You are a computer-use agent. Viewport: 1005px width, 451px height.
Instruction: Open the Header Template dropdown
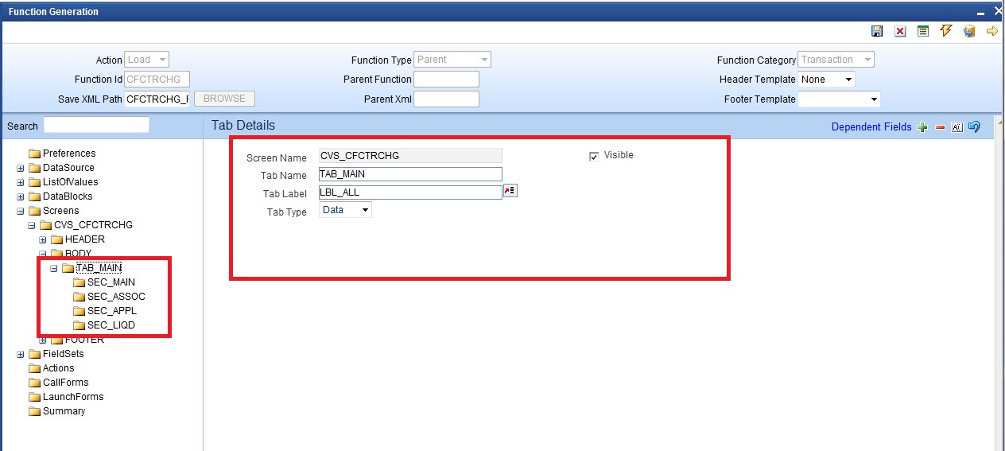point(826,80)
